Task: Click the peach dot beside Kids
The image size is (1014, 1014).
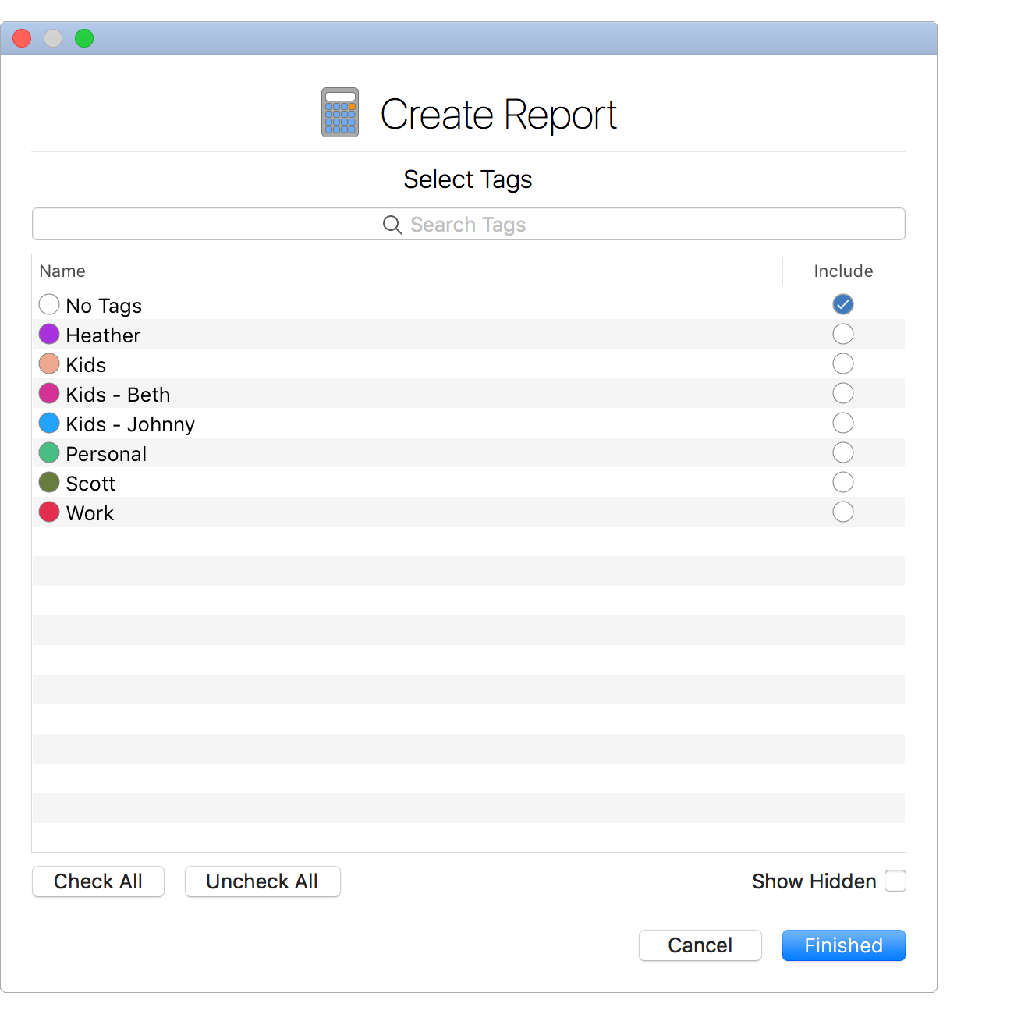Action: point(48,363)
